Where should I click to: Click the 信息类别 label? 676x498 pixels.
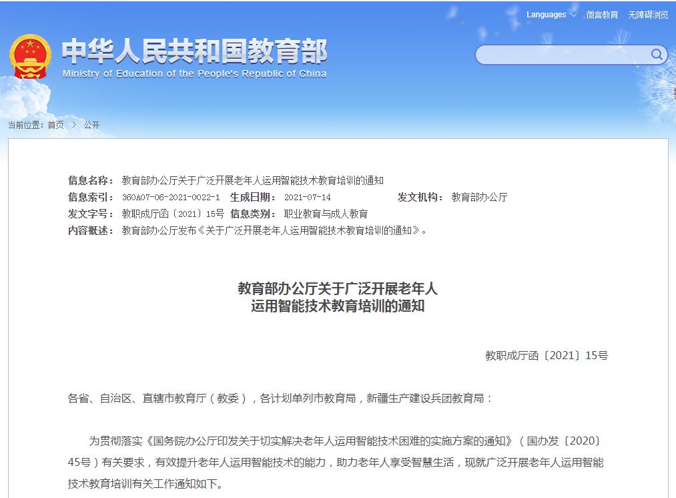[253, 214]
